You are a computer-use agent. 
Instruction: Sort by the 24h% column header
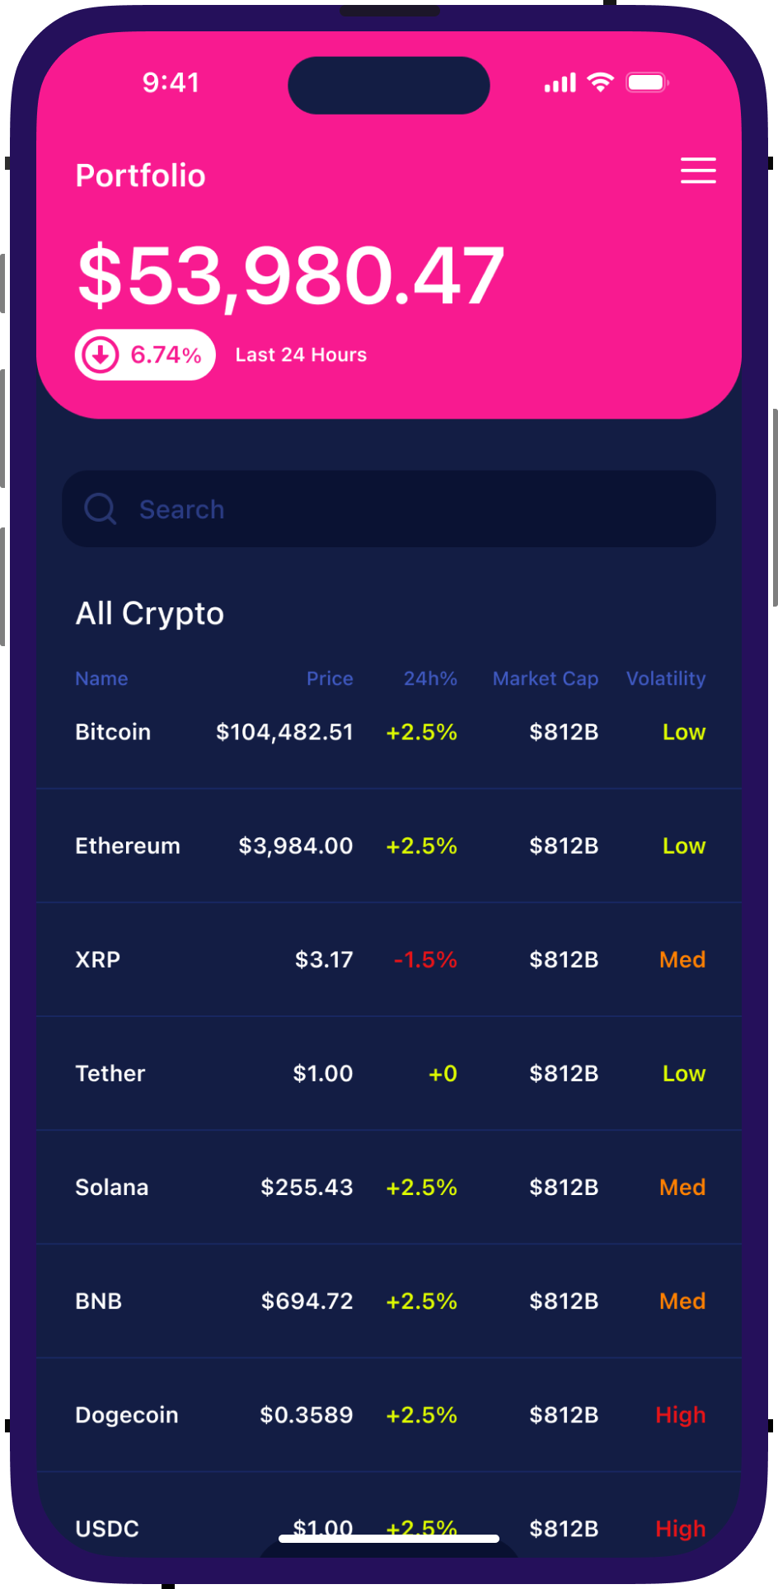pyautogui.click(x=429, y=678)
